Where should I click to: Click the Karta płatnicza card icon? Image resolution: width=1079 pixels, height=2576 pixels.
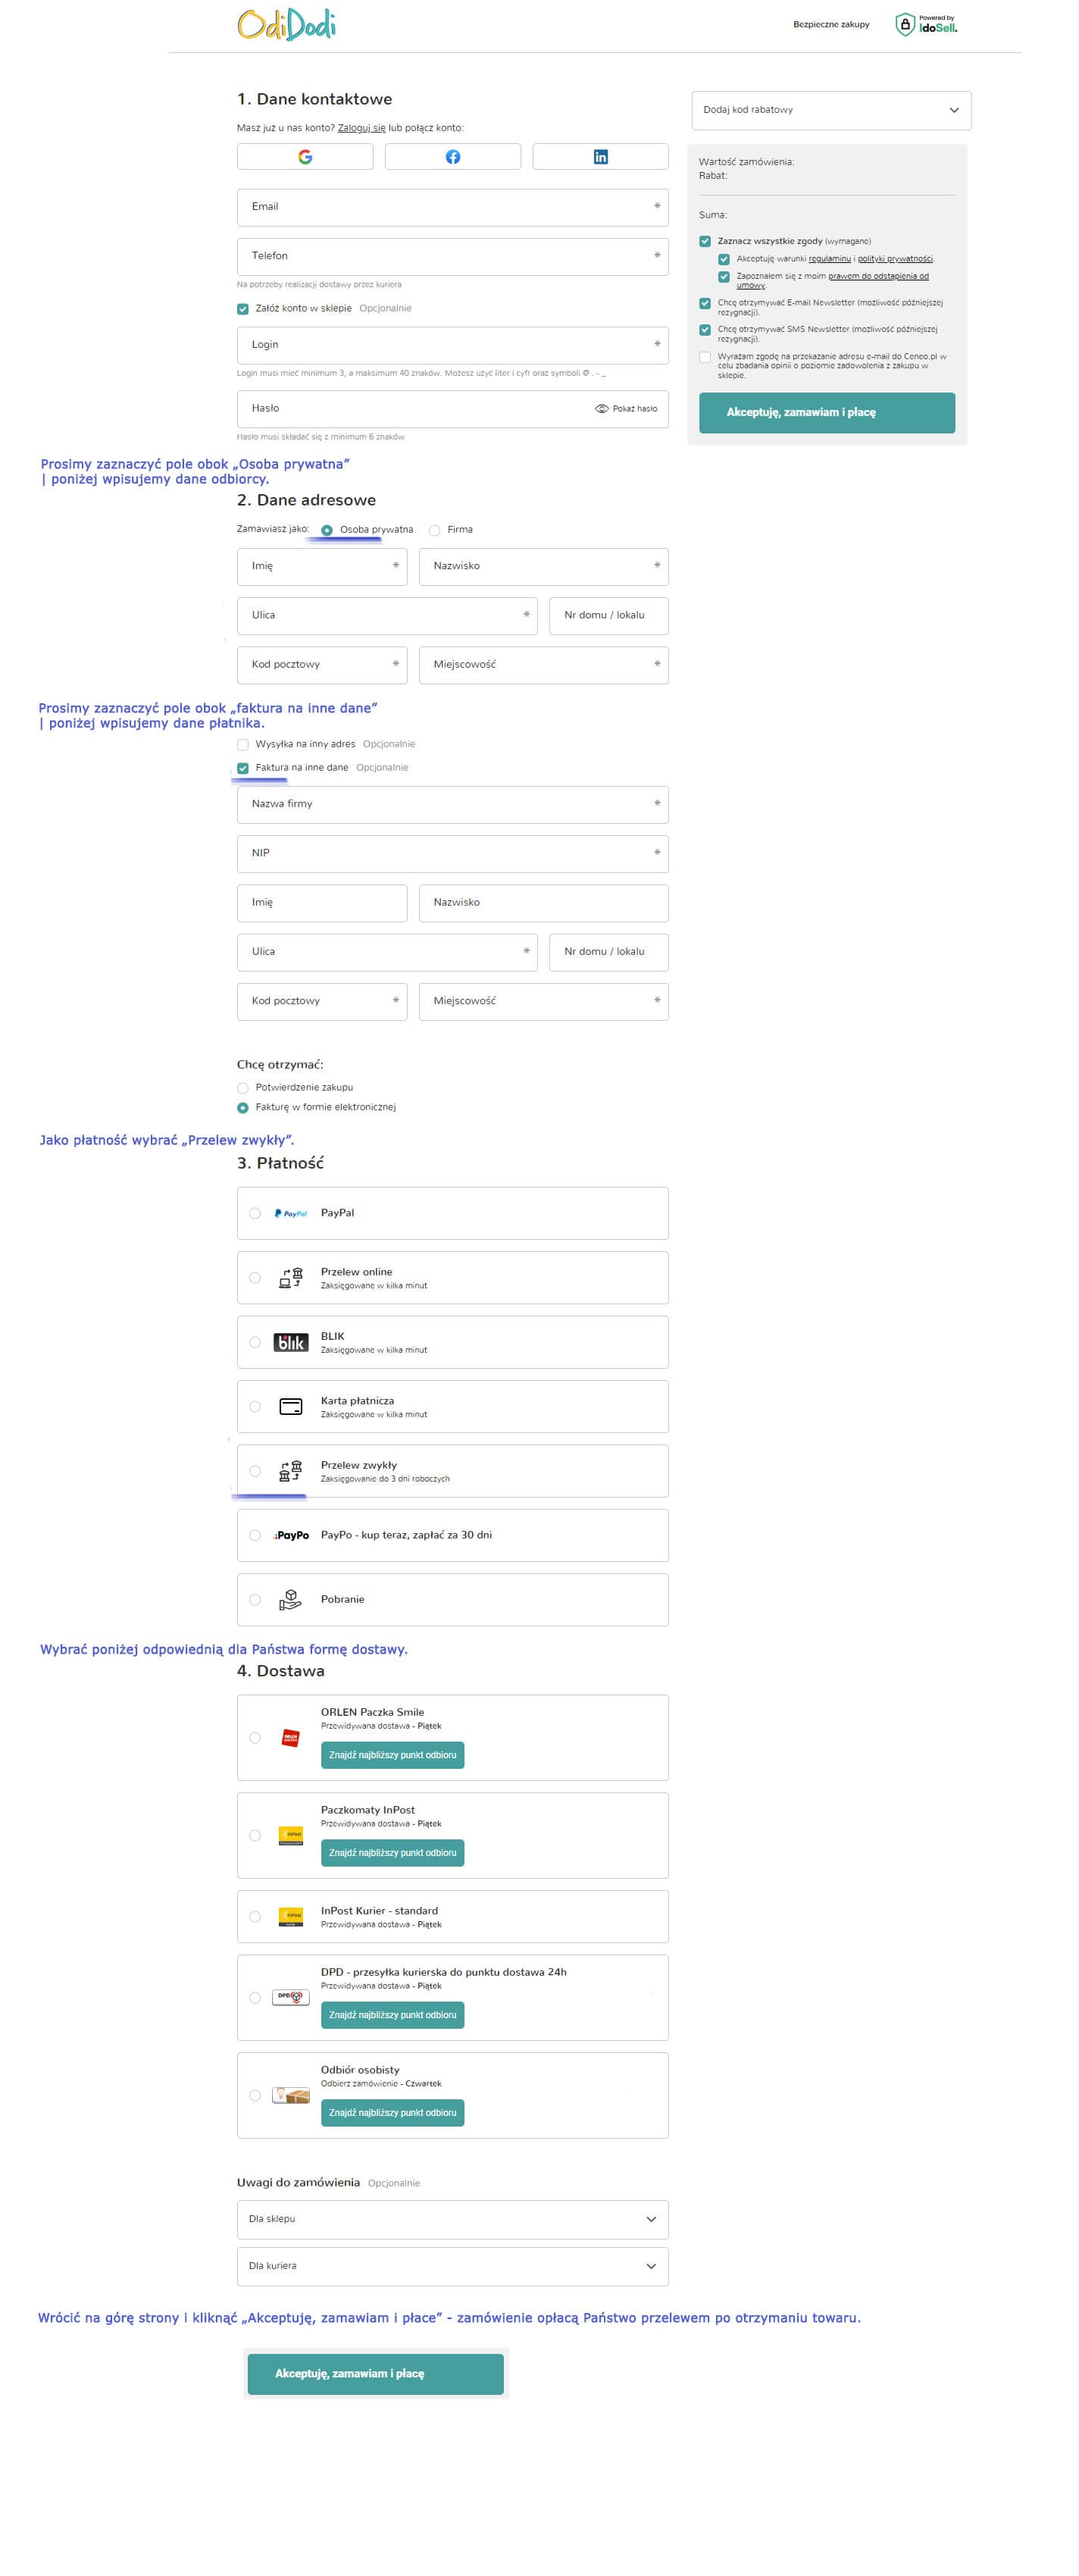coord(291,1407)
